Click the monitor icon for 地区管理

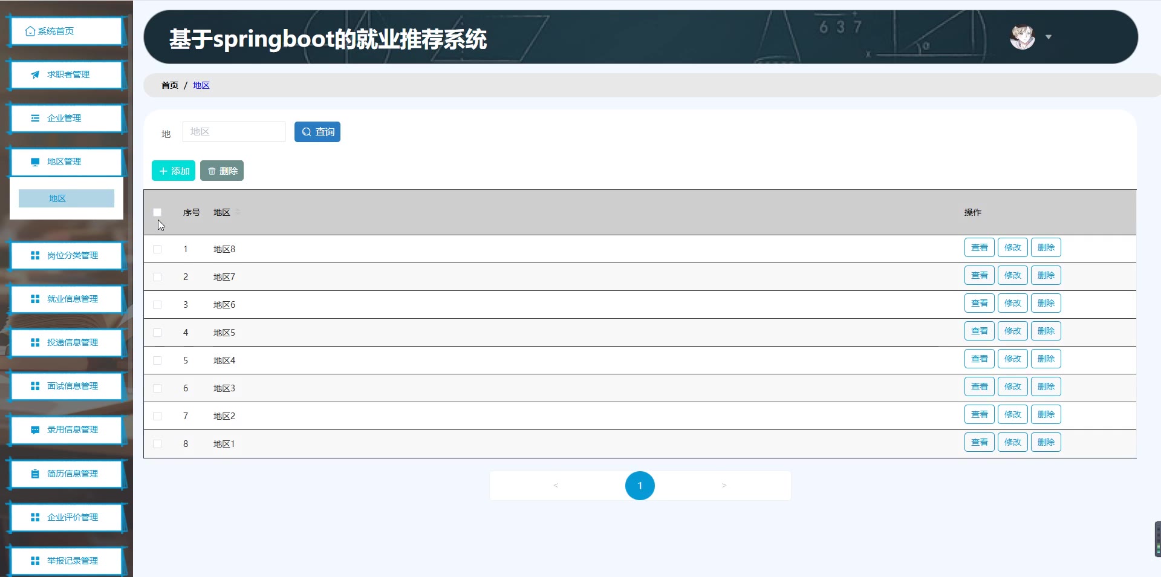click(x=35, y=162)
